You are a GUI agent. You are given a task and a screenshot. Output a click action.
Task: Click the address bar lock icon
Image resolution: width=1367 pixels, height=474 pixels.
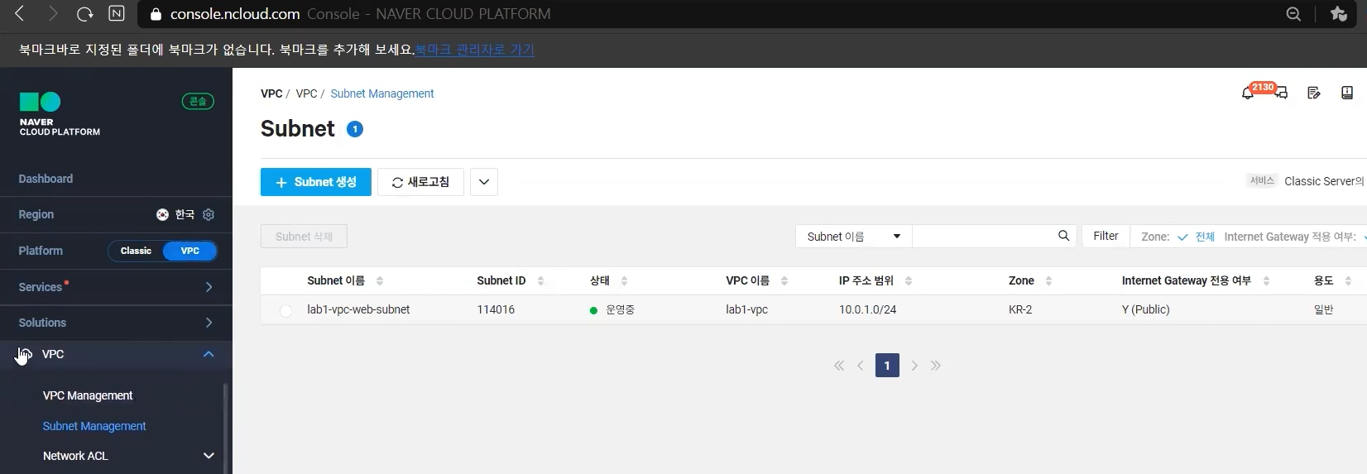(x=156, y=14)
